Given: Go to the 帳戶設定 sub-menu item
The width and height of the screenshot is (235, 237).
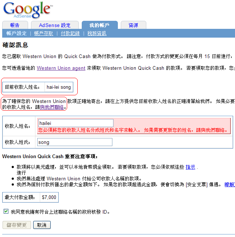Looking at the screenshot, I should coord(16,33).
